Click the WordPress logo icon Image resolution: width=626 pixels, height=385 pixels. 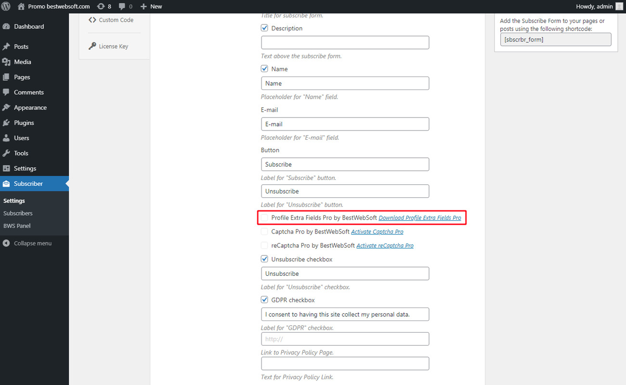click(x=6, y=6)
